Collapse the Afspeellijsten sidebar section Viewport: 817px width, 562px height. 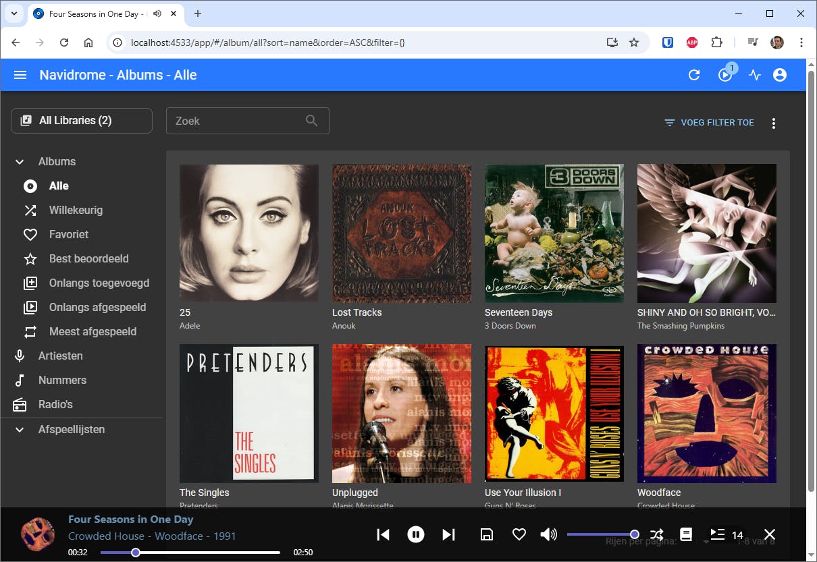[20, 430]
